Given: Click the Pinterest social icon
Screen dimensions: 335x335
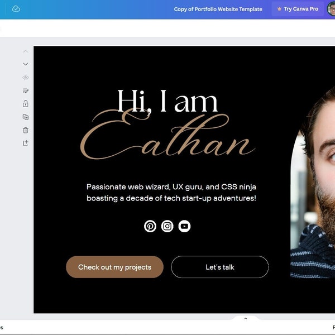Looking at the screenshot, I should click(x=150, y=226).
